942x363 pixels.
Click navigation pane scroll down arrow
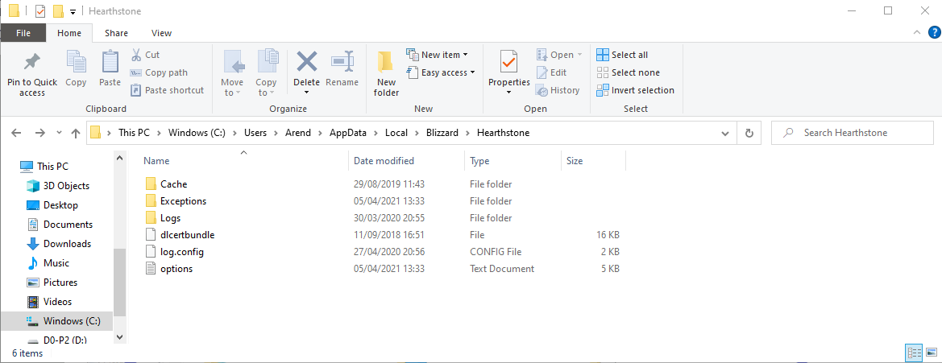pos(119,337)
